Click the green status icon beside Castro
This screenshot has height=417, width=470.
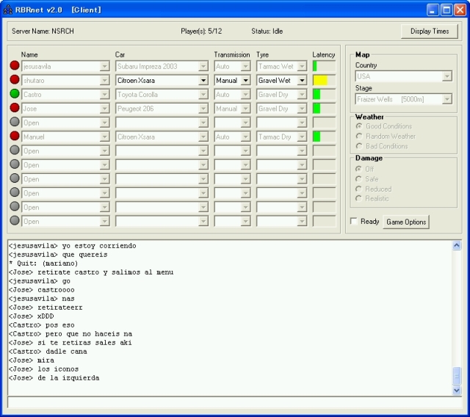point(15,94)
